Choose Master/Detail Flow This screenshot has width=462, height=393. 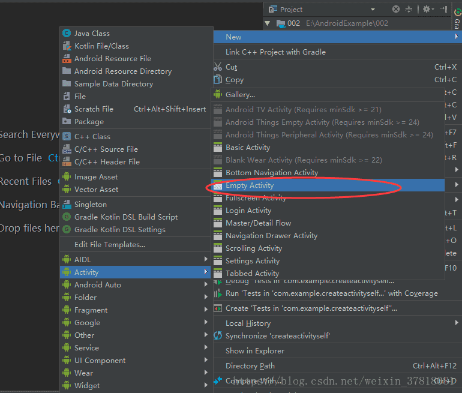click(x=328, y=223)
